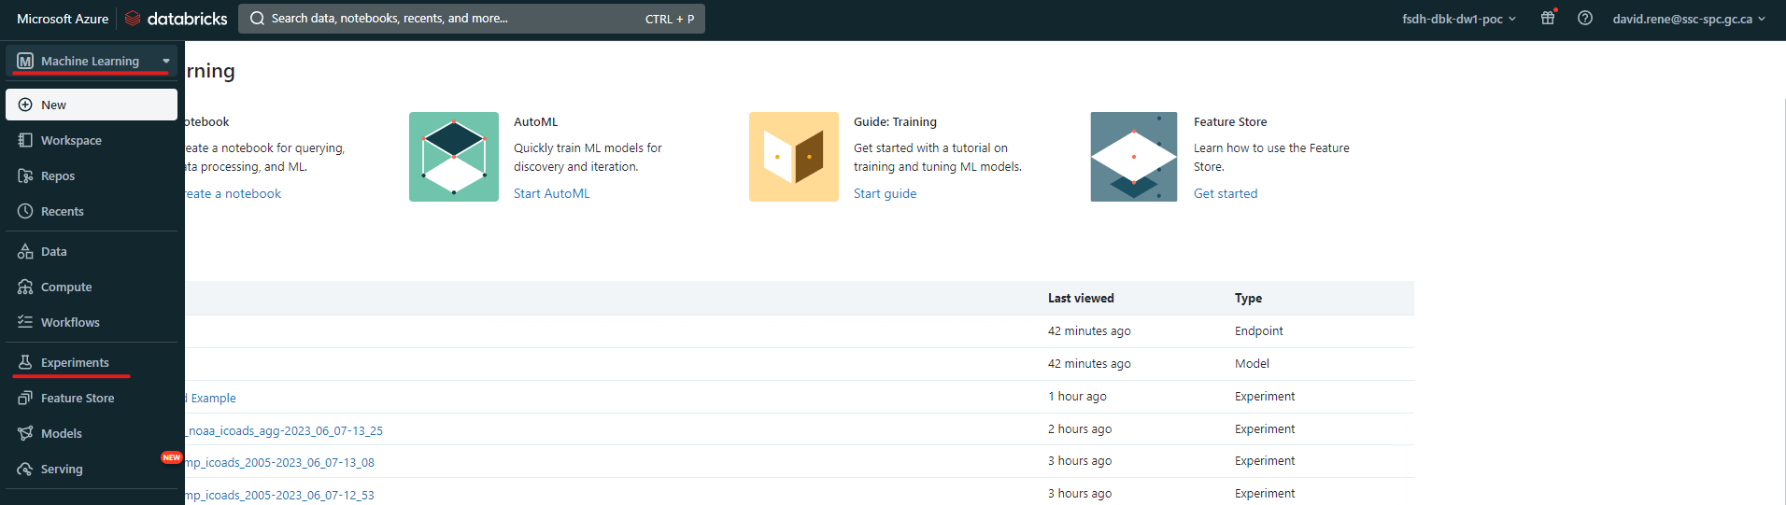
Task: Expand the Machine Learning persona dropdown
Action: [x=92, y=61]
